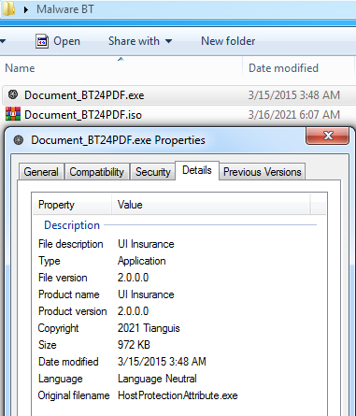Switch to the Compatibility tab

tap(96, 172)
